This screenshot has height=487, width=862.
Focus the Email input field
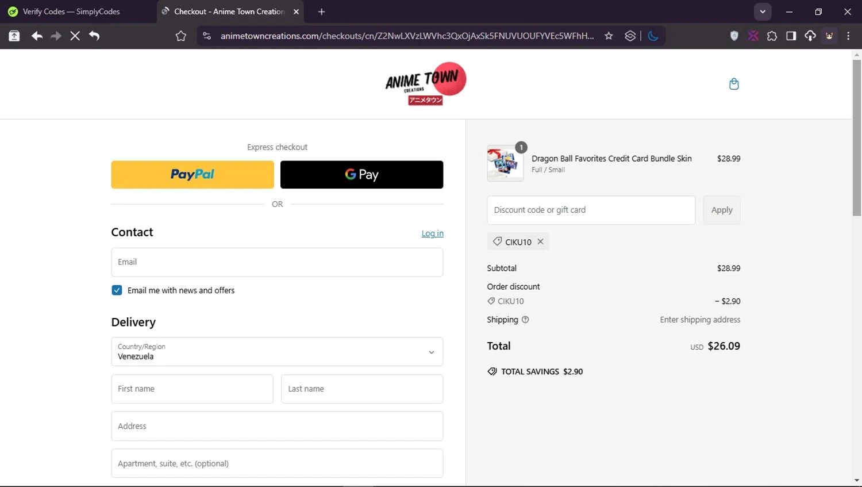point(277,262)
